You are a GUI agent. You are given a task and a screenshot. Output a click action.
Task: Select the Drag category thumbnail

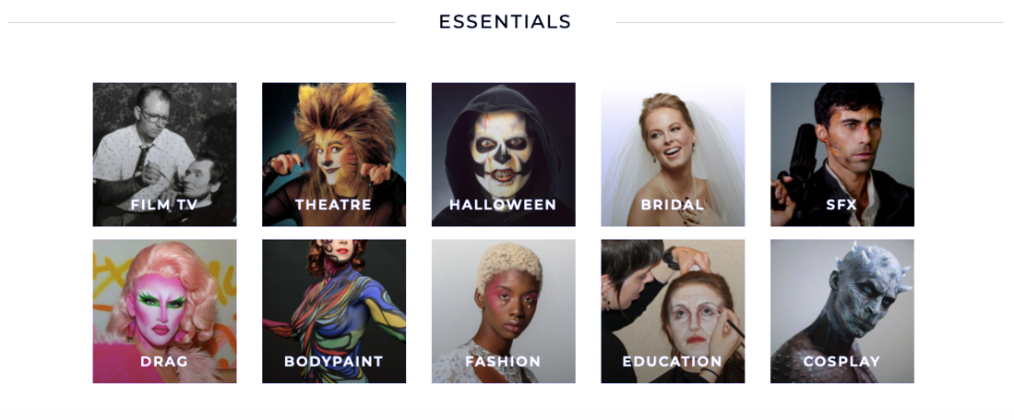164,311
